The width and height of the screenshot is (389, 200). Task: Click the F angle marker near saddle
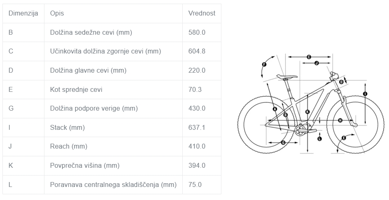(x=264, y=64)
